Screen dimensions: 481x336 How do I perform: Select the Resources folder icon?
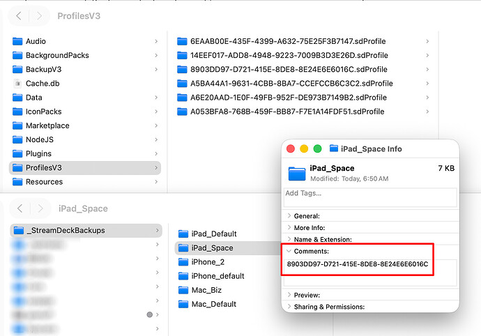[x=17, y=182]
